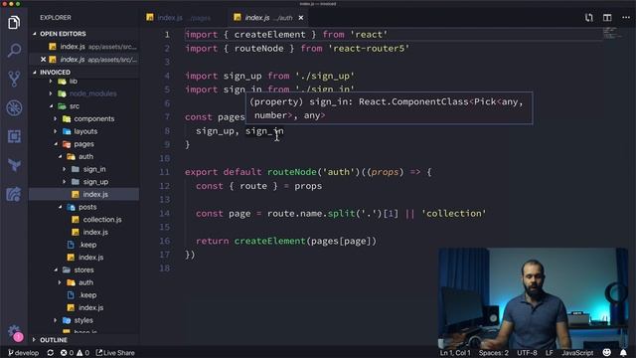Split the editor with split icon
The image size is (636, 358).
[607, 18]
